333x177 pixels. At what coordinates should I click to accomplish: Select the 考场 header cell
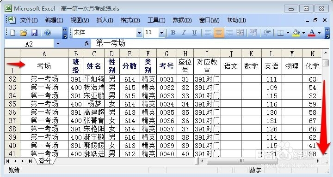click(44, 66)
